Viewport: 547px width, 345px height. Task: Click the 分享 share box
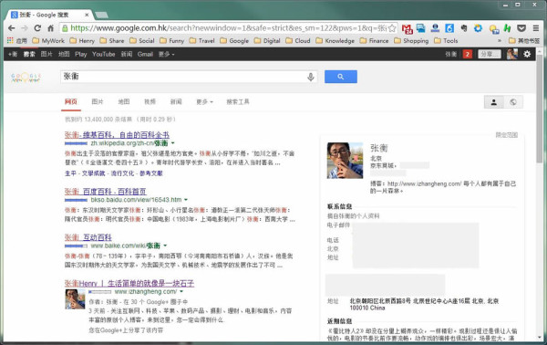tap(489, 54)
